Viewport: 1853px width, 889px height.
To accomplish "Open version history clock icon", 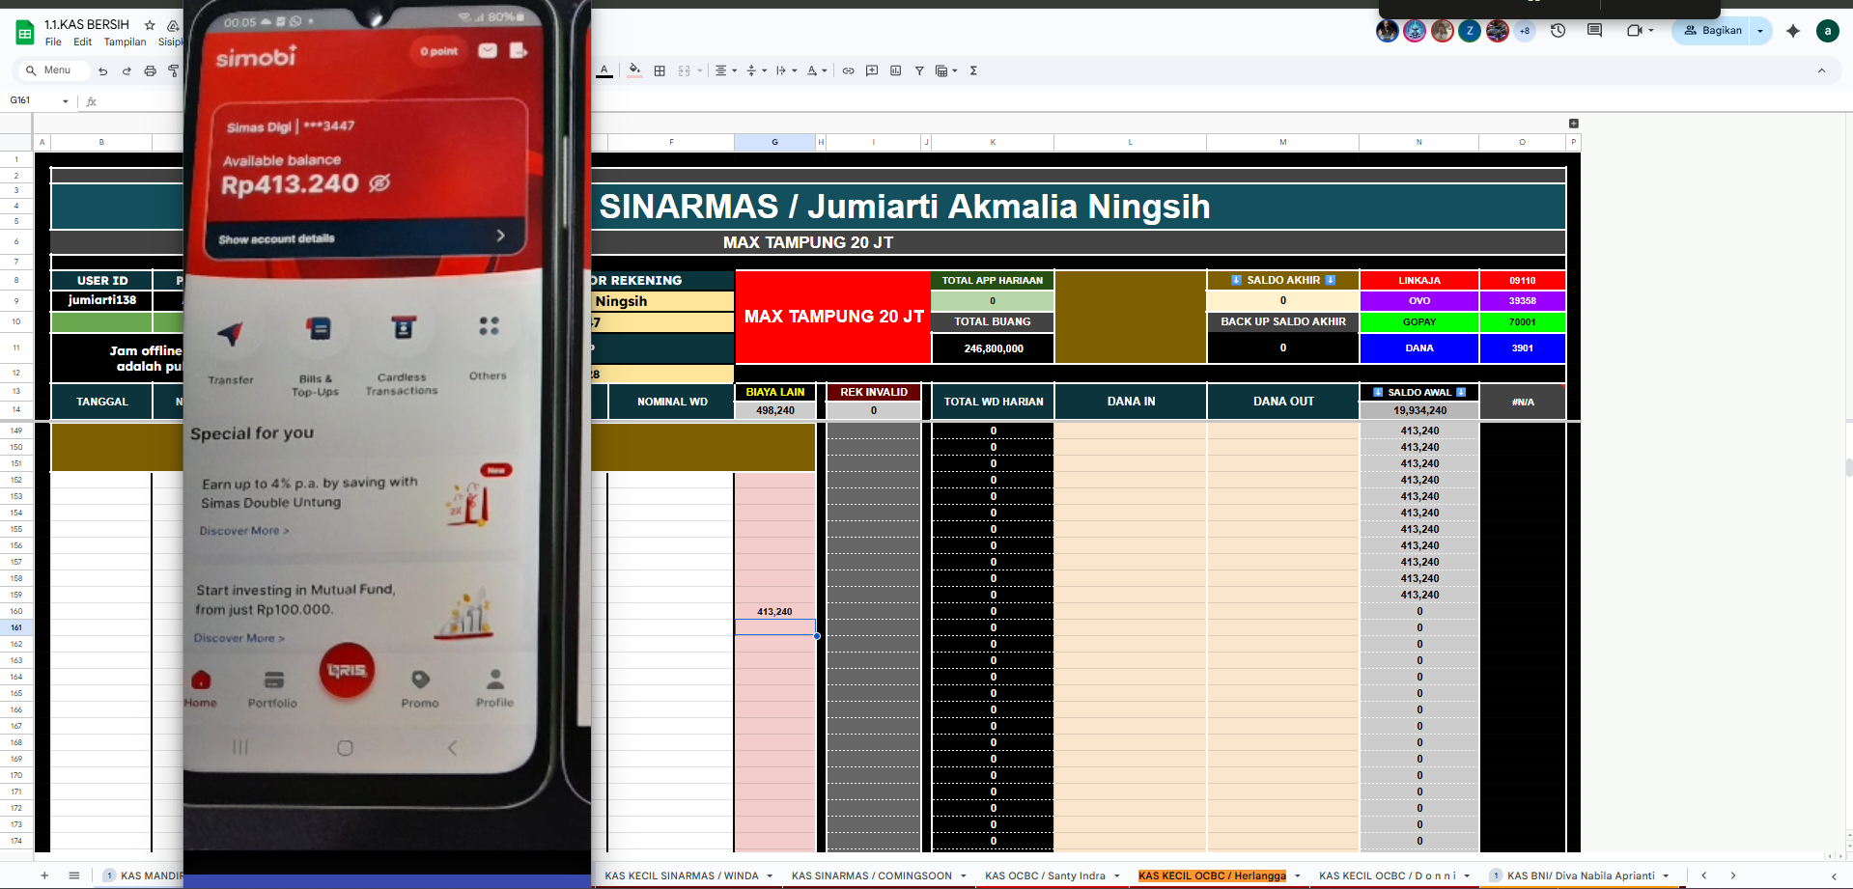I will [x=1558, y=31].
